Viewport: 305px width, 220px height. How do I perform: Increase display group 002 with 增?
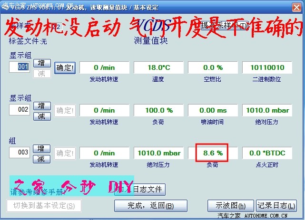click(x=41, y=106)
